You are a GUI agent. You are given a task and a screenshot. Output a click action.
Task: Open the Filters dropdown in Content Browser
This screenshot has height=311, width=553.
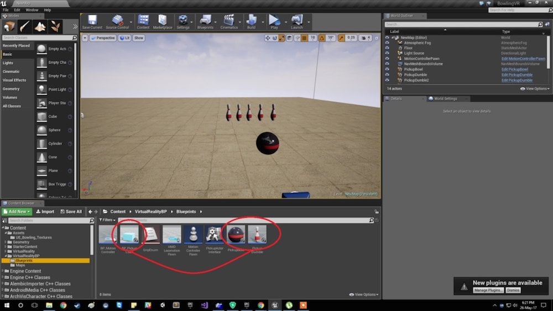click(107, 220)
